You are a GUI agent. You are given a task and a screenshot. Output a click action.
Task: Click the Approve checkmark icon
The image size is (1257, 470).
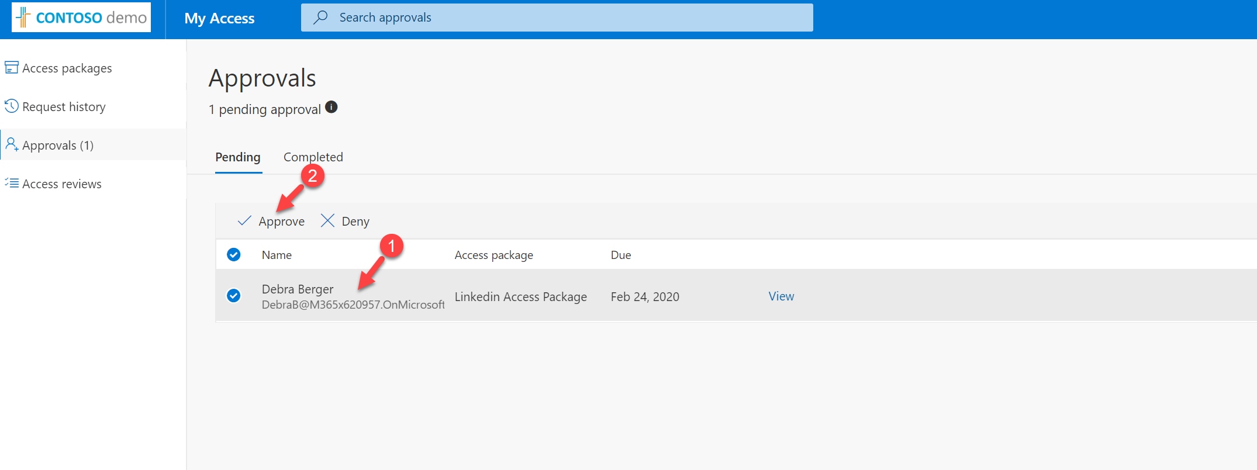click(x=244, y=221)
